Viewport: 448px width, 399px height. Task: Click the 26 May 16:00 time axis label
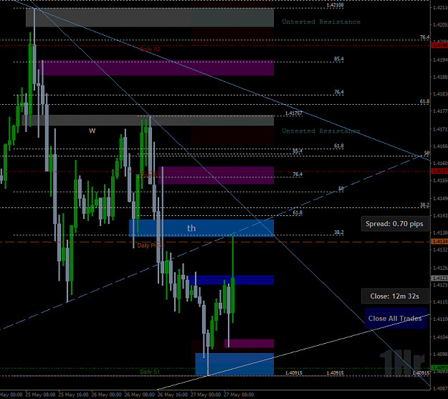(173, 395)
